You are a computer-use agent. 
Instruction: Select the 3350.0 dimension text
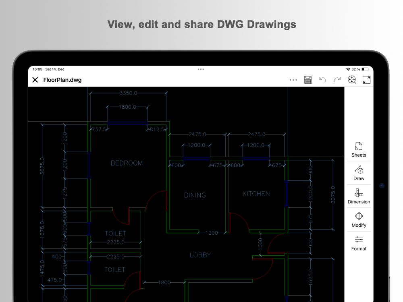pos(129,93)
